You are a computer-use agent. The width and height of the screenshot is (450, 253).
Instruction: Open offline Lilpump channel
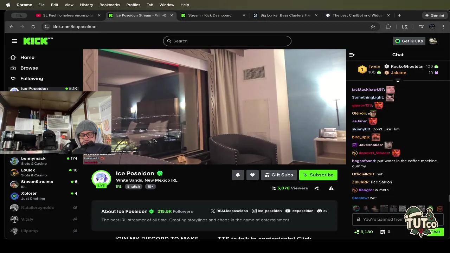[x=44, y=231]
